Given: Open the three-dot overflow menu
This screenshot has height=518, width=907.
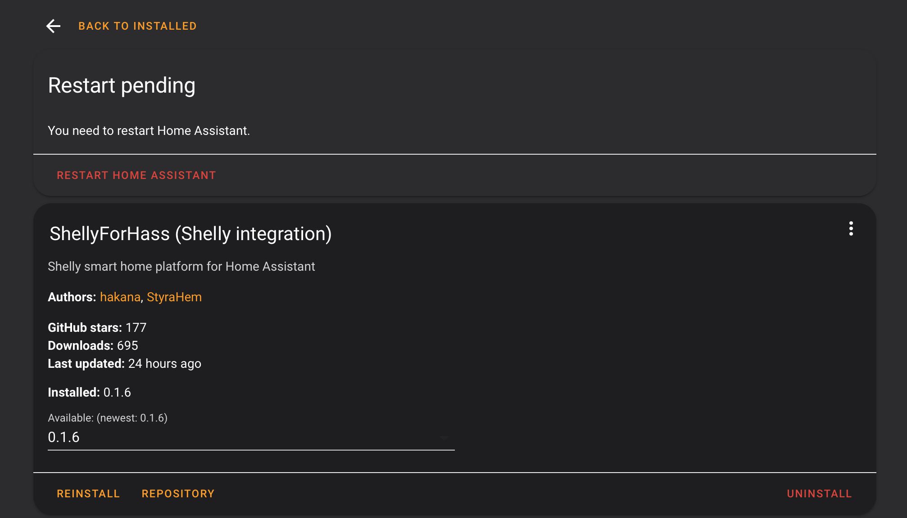Looking at the screenshot, I should [851, 229].
